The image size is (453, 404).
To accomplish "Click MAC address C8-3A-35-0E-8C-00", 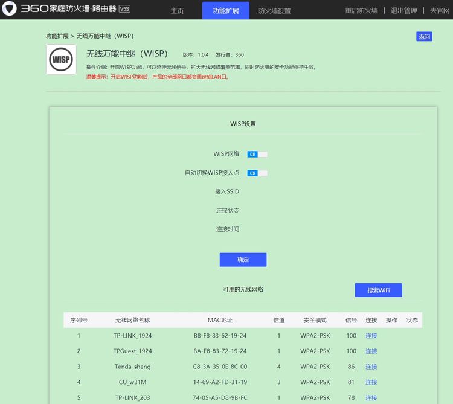I will pyautogui.click(x=220, y=367).
